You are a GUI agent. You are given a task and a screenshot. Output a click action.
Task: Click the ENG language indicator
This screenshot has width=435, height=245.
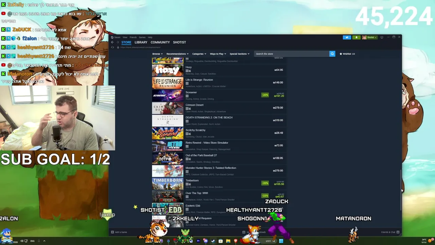point(32,241)
